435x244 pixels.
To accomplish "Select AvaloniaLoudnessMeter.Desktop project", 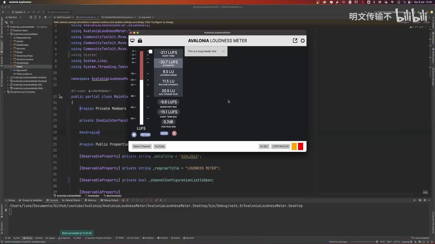I will (30, 81).
